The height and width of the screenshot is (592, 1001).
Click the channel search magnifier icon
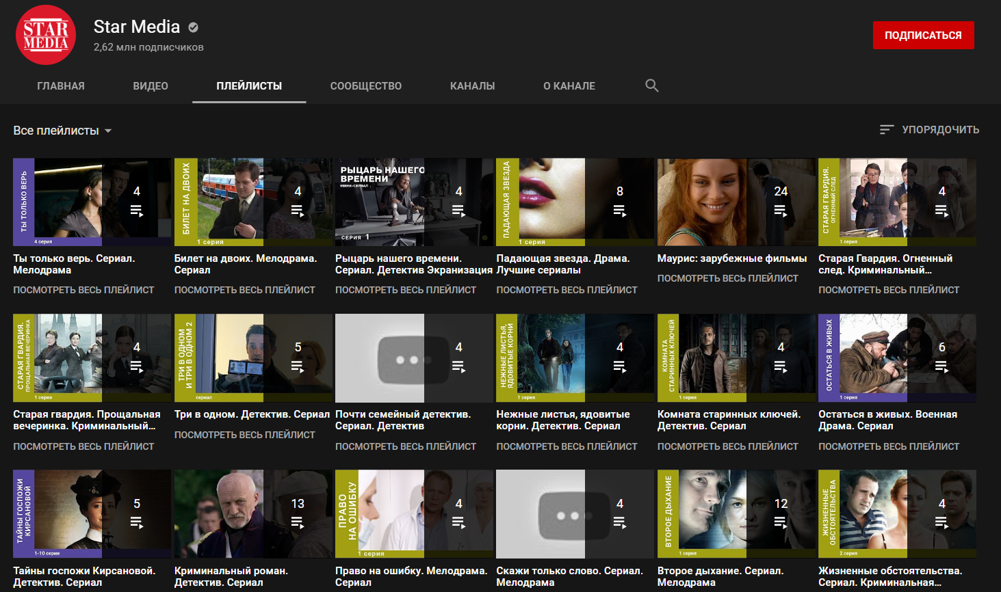click(651, 85)
